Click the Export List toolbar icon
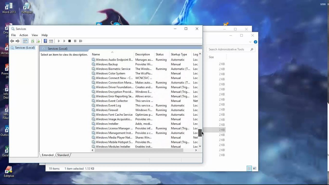Viewport: 329px width, 185px height. pos(38,41)
